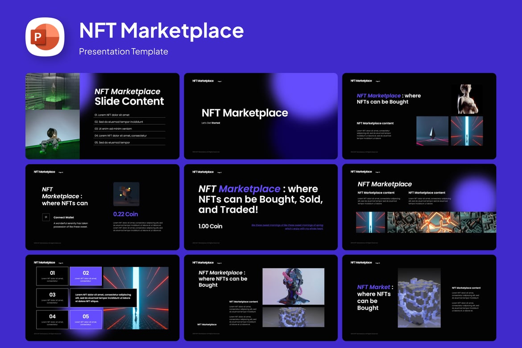This screenshot has height=348, width=522.
Task: Open the 0.22 Coin slide thumbnail
Action: point(103,207)
